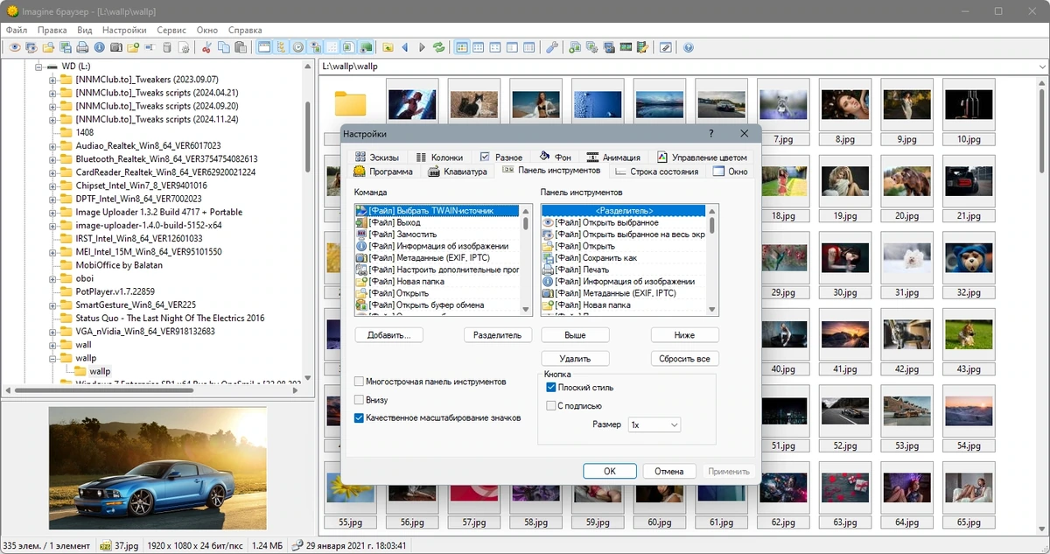Click the Разделитель button
This screenshot has width=1050, height=554.
(497, 335)
